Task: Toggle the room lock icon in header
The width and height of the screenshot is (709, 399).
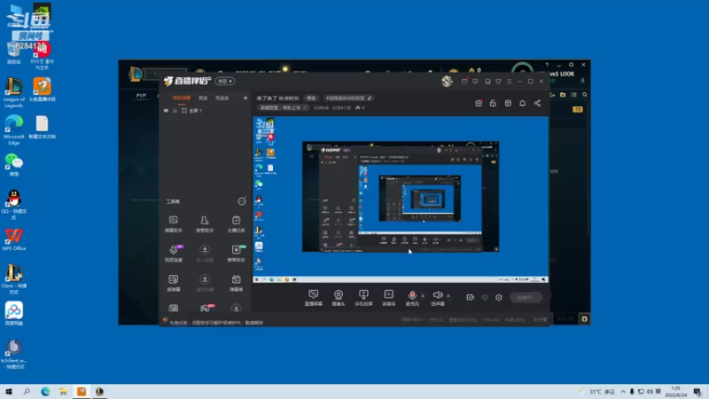Action: [493, 103]
